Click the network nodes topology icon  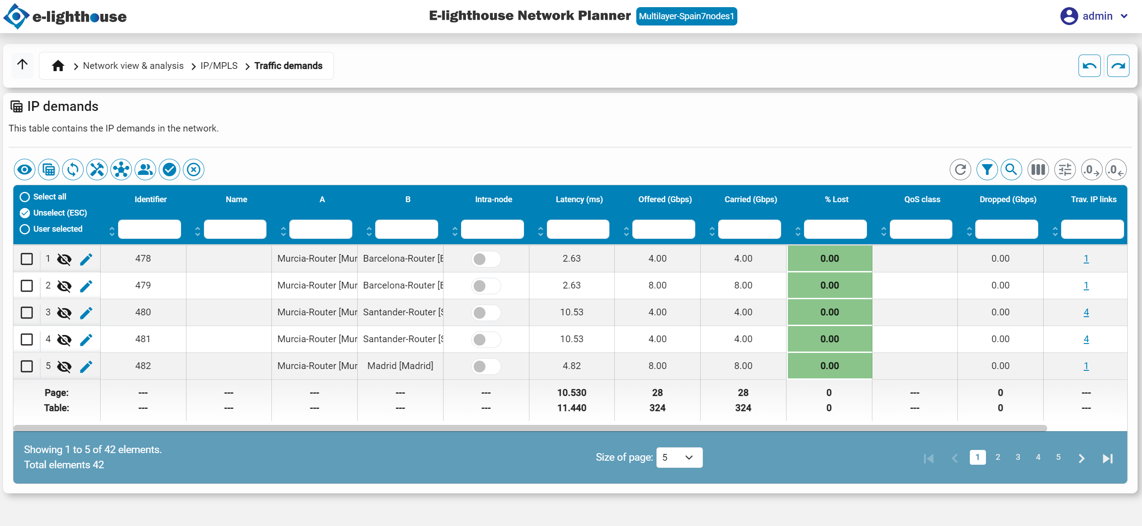121,170
